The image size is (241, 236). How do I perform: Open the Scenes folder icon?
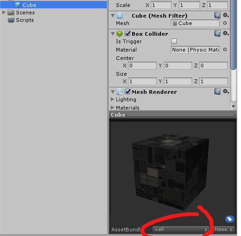click(x=11, y=13)
